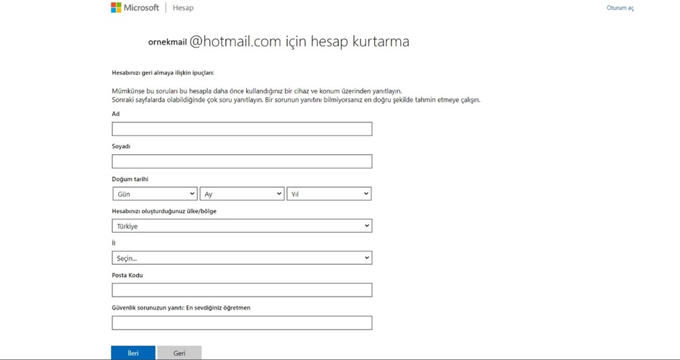Click the 'Hesabınızı geri almaya ilişkin ipuçları' text
The image size is (680, 360).
point(163,73)
